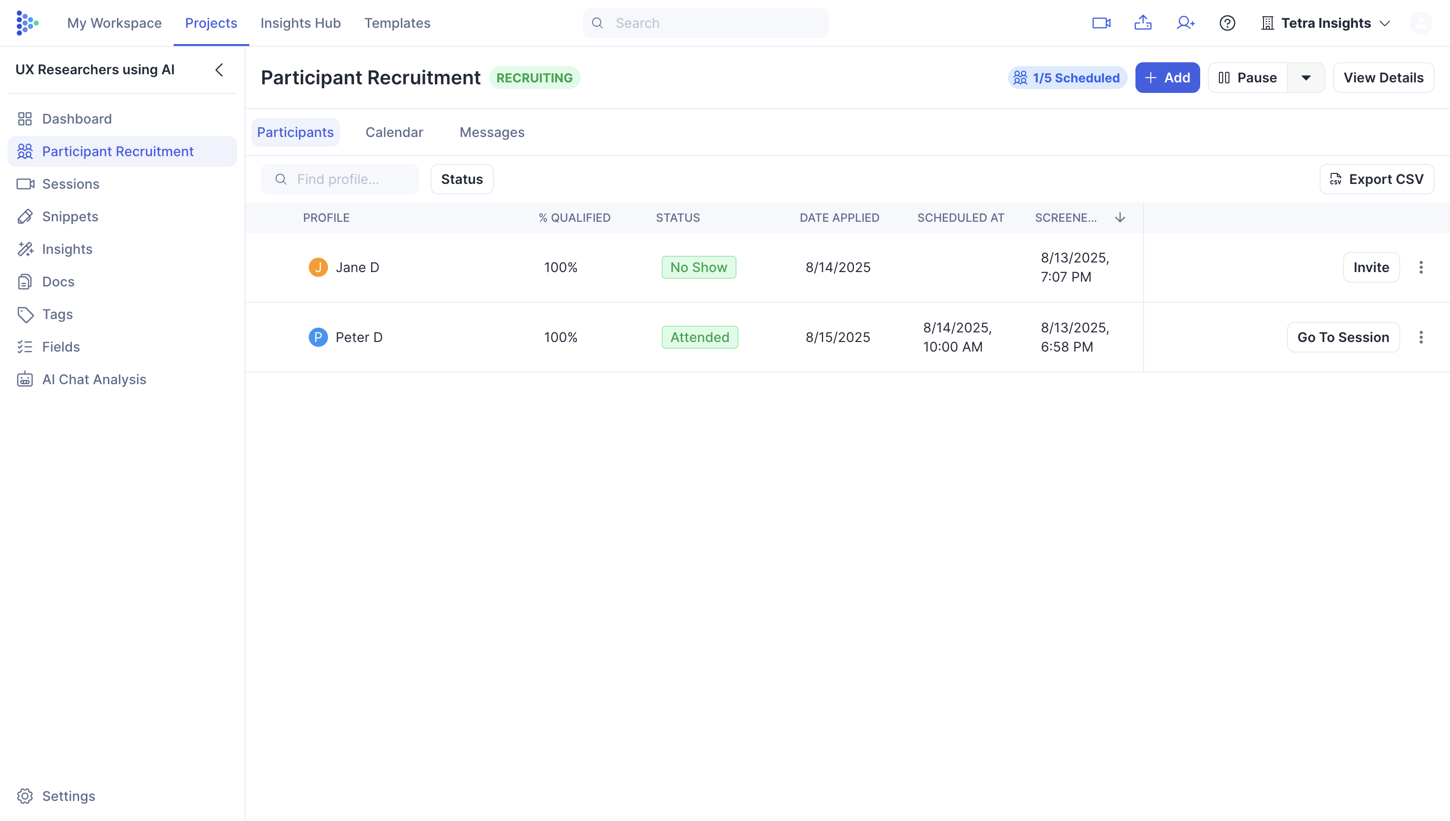Open Snippets in sidebar
This screenshot has height=821, width=1450.
pos(122,217)
